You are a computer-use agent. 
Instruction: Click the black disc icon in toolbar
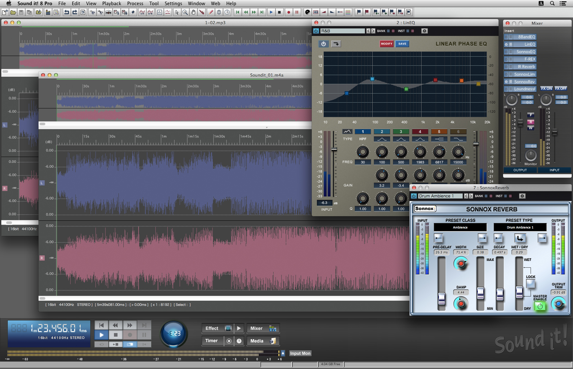pyautogui.click(x=307, y=12)
